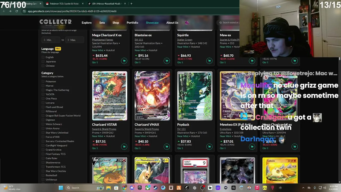This screenshot has width=341, height=192.
Task: Open Evolutions set link
Action: pyautogui.click(x=226, y=129)
